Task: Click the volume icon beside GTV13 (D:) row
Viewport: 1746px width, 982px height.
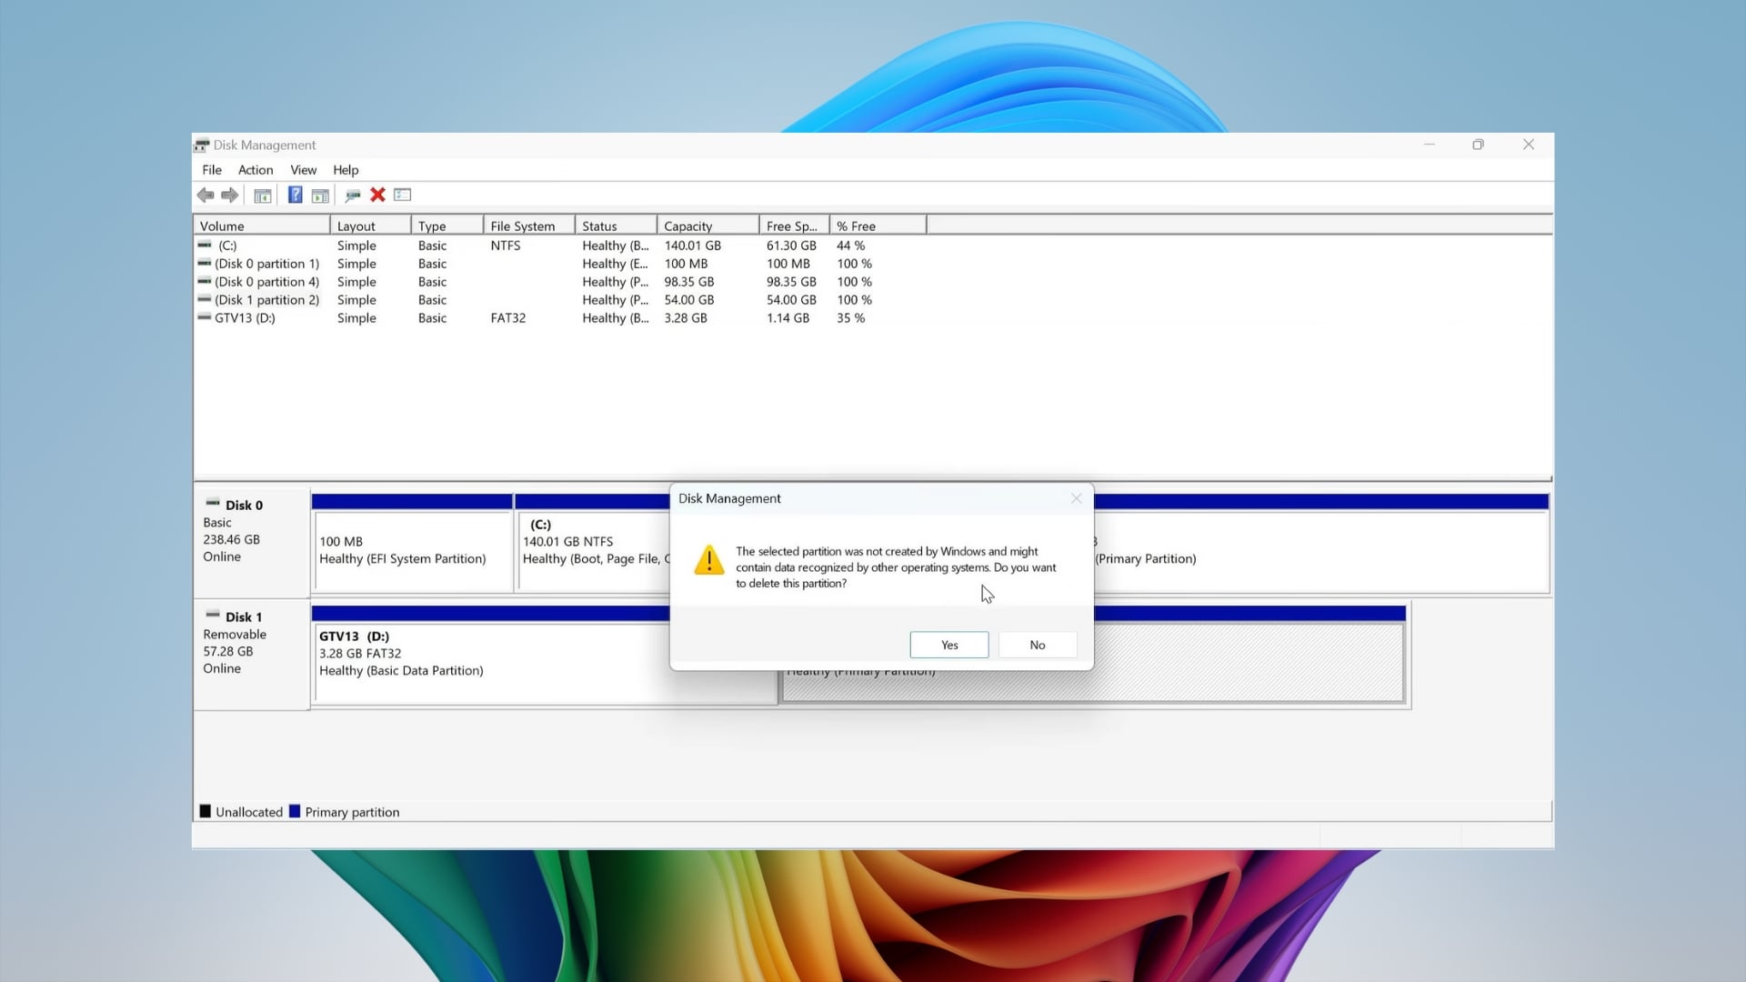Action: (205, 317)
